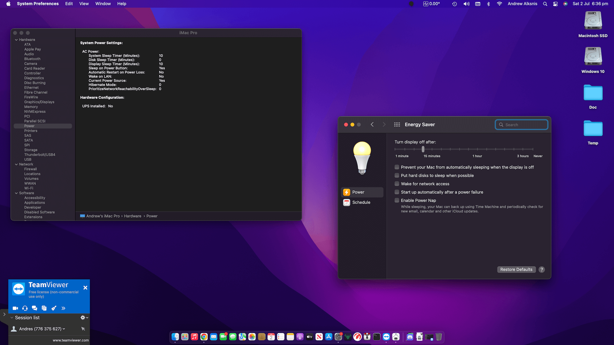Select the TeamViewer whiteboard brush icon

click(54, 308)
